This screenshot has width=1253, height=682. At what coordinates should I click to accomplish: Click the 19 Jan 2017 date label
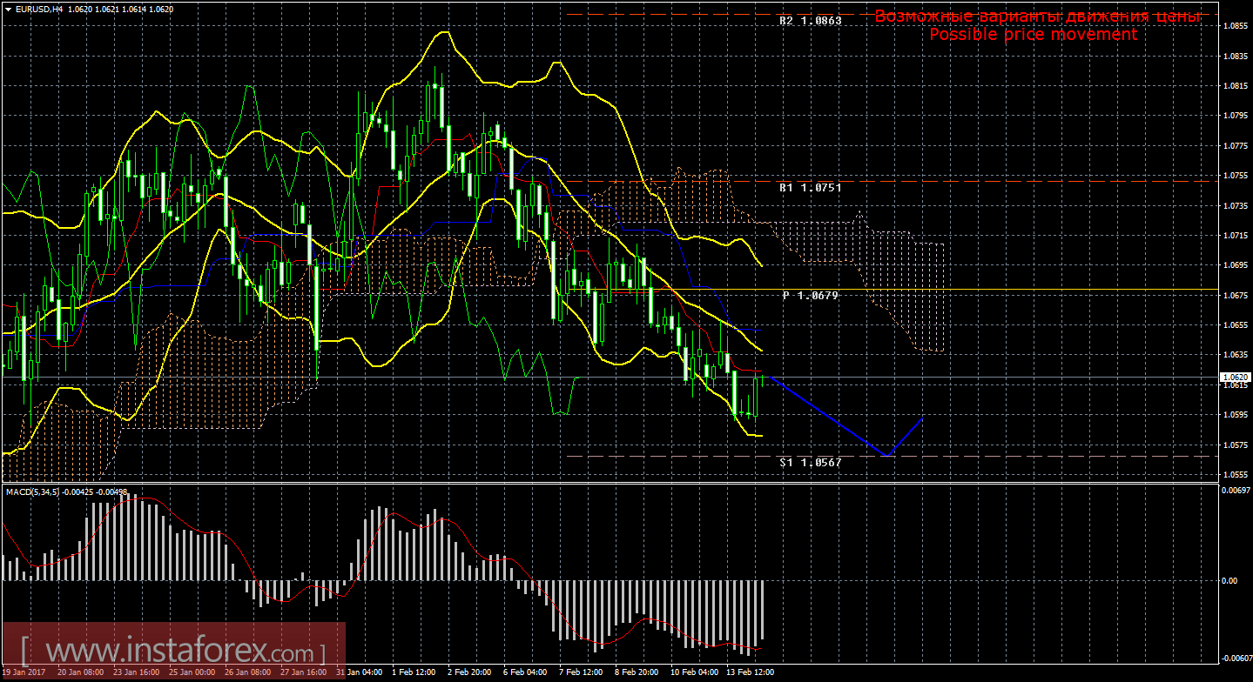tap(26, 672)
